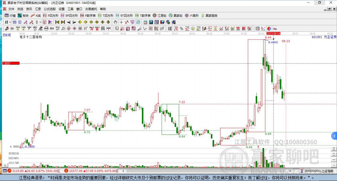Step right with black arrow icon
The height and width of the screenshot is (181, 337).
[74, 22]
